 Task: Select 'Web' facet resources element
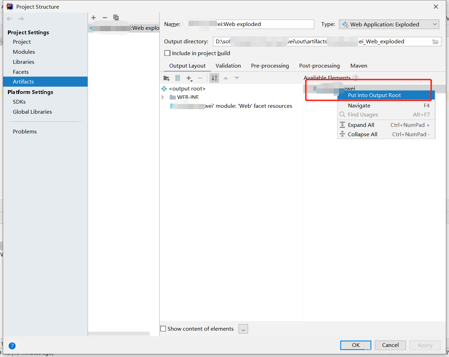tap(231, 106)
